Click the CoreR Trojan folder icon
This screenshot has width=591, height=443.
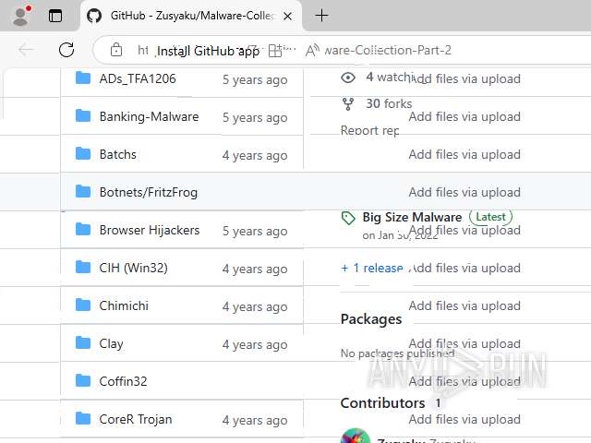tap(83, 419)
